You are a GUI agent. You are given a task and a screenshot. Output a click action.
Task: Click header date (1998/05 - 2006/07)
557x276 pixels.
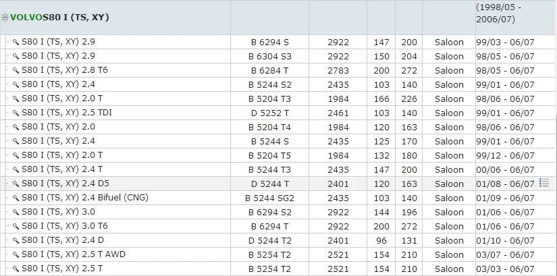(499, 13)
